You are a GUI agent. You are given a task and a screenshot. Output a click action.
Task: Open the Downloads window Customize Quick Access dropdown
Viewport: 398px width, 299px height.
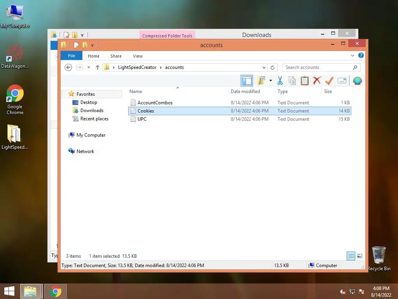(x=82, y=35)
